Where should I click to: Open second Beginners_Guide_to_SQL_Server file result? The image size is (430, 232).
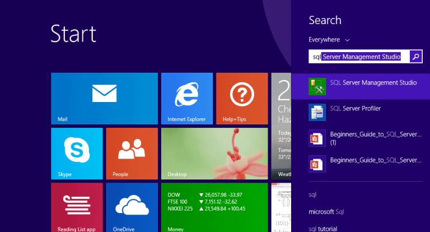pos(375,164)
